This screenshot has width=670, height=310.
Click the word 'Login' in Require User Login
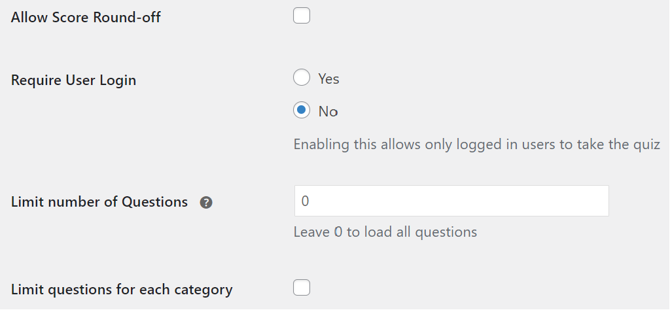[118, 80]
